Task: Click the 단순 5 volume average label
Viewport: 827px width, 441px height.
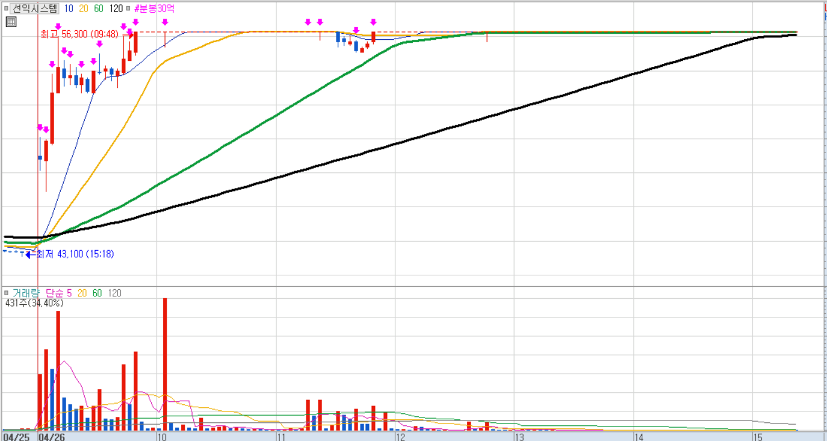Action: click(x=59, y=293)
